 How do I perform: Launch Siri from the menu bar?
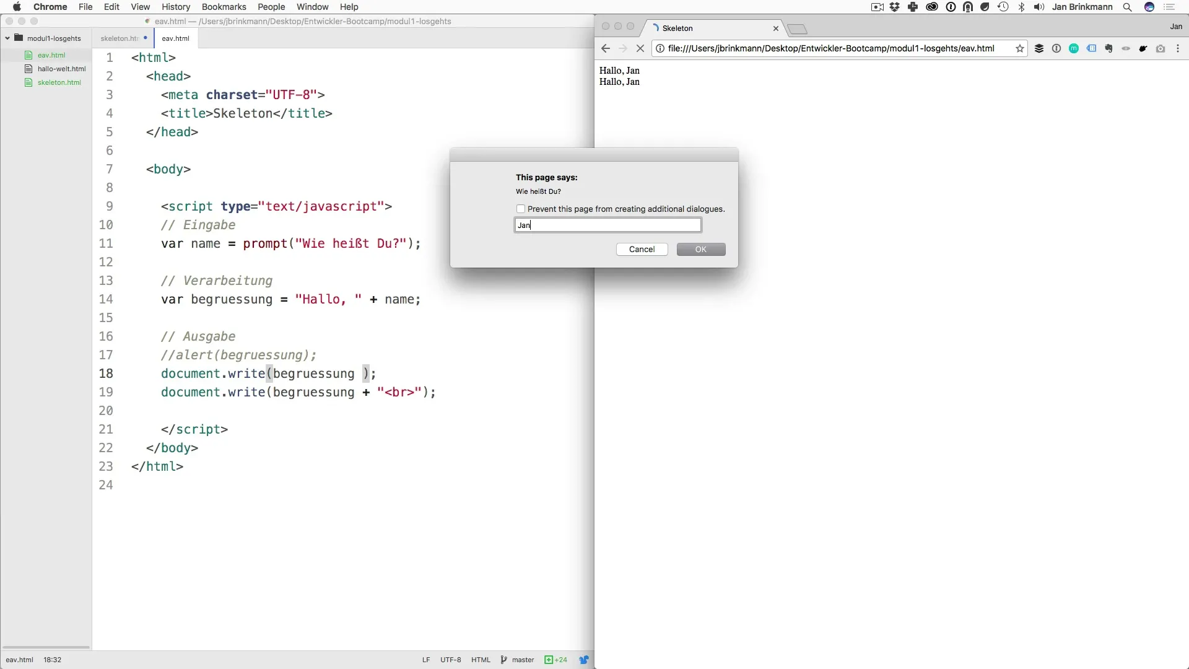point(1149,7)
